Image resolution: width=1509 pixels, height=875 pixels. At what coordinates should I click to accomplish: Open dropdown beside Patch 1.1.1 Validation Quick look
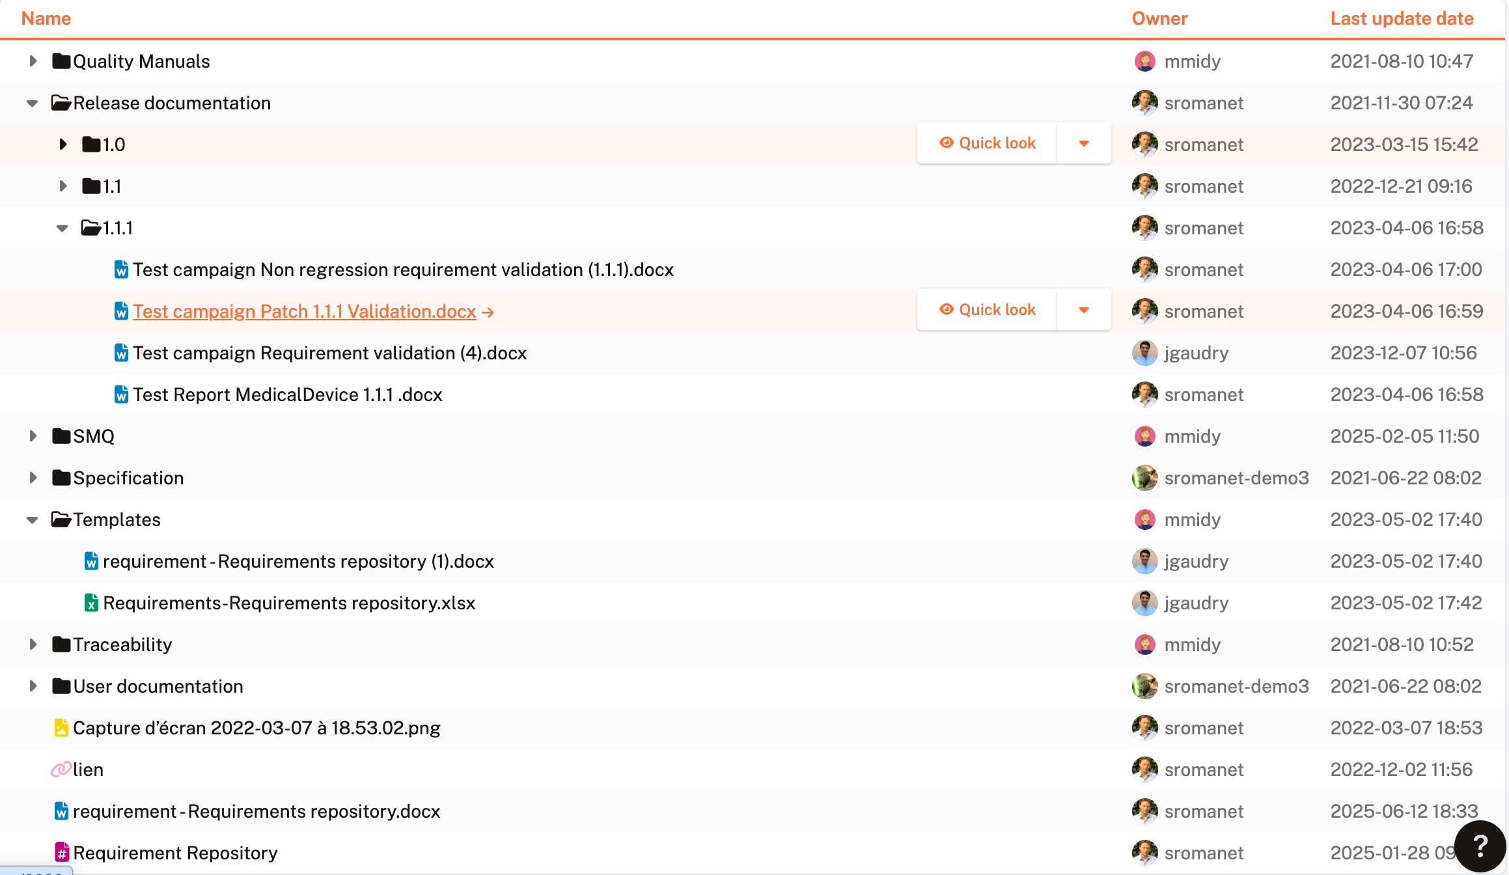click(1084, 310)
